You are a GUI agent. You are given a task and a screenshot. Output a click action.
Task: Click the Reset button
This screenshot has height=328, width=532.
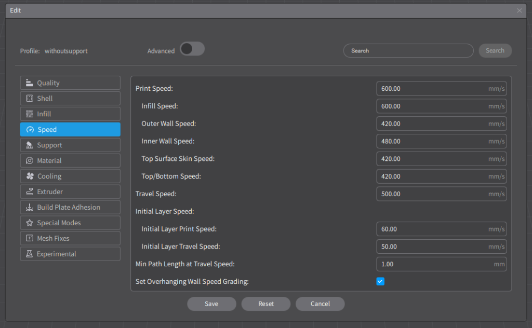click(266, 304)
